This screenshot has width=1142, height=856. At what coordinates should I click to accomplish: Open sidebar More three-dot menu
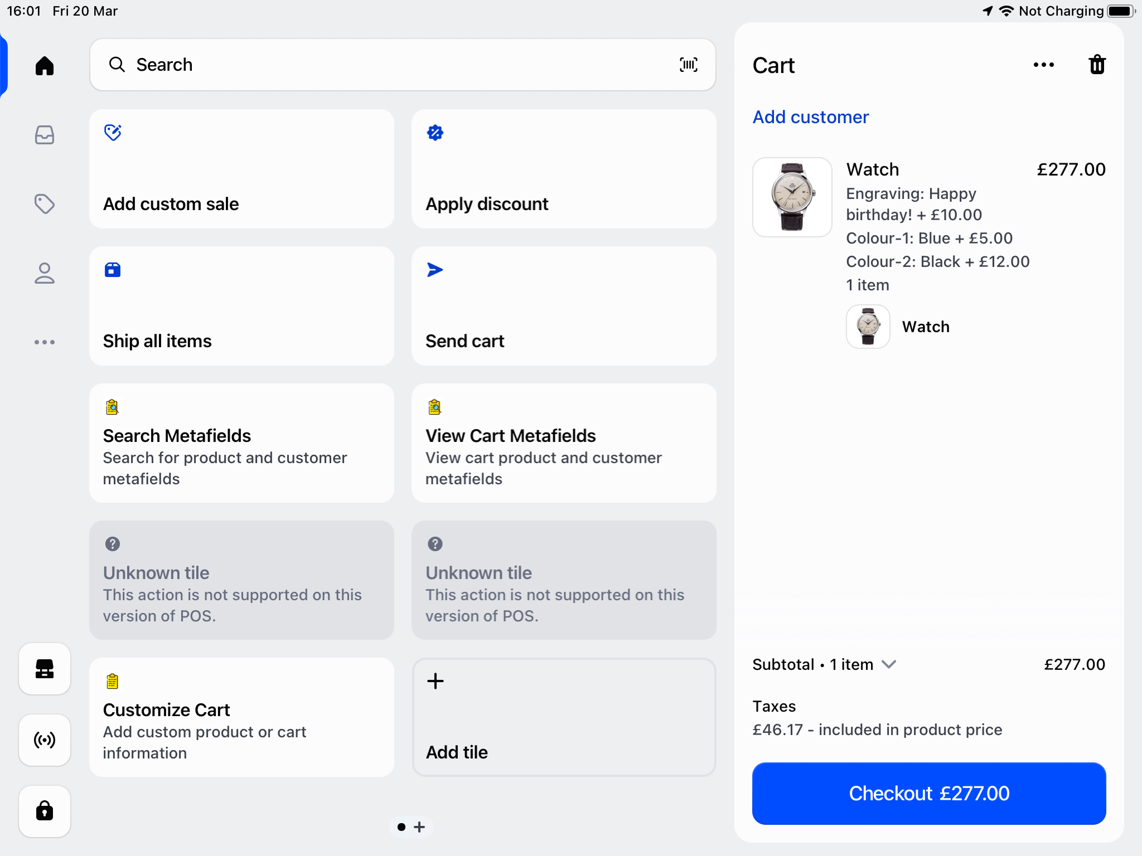[x=45, y=342]
